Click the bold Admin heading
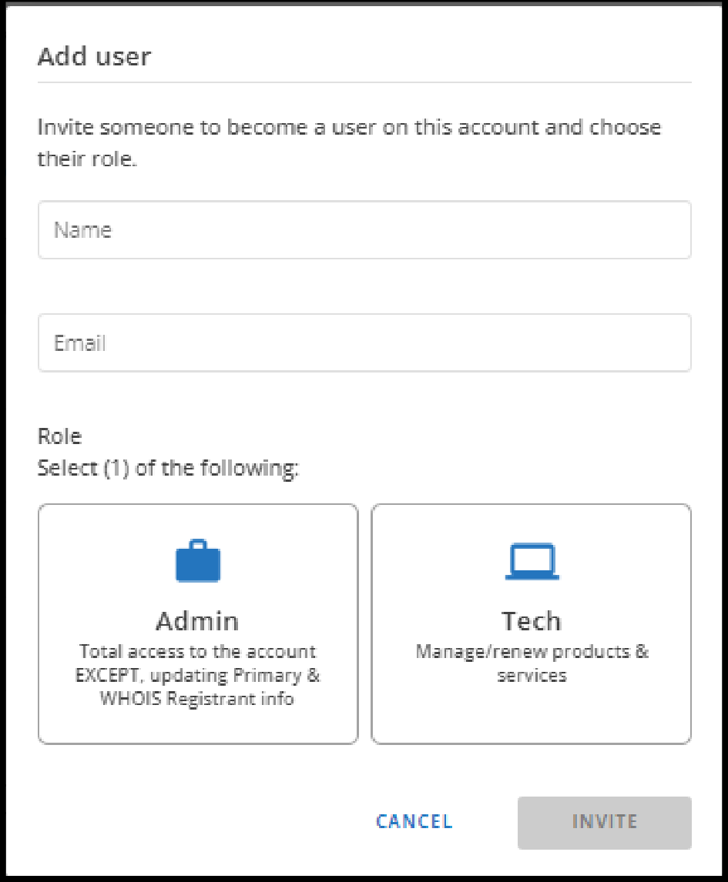This screenshot has height=882, width=728. [197, 621]
